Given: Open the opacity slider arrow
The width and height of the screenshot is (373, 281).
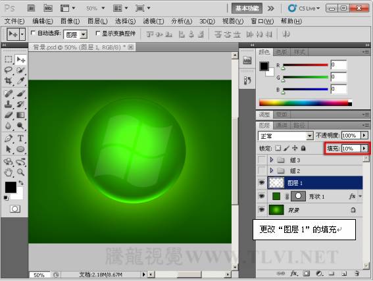Looking at the screenshot, I should click(x=364, y=136).
